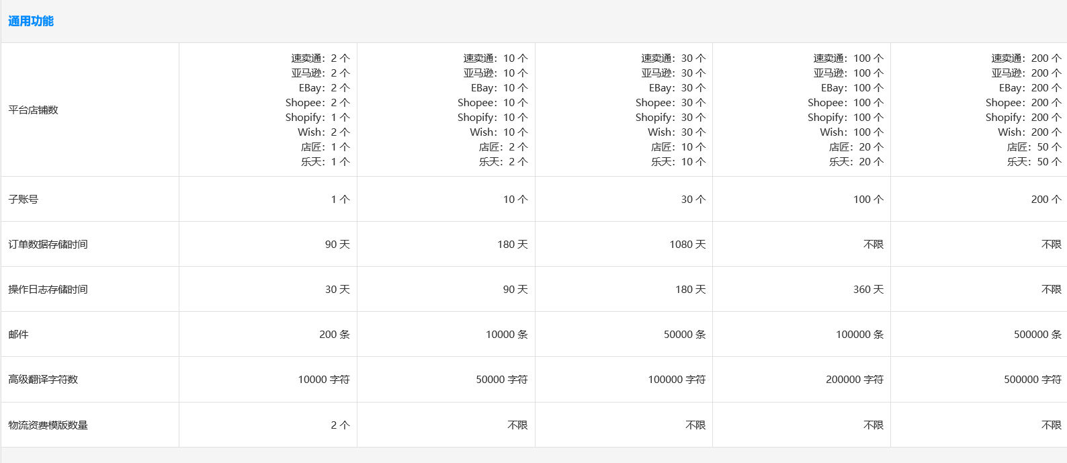Image resolution: width=1067 pixels, height=463 pixels.
Task: Click the 10000 字符 cell
Action: tap(324, 379)
